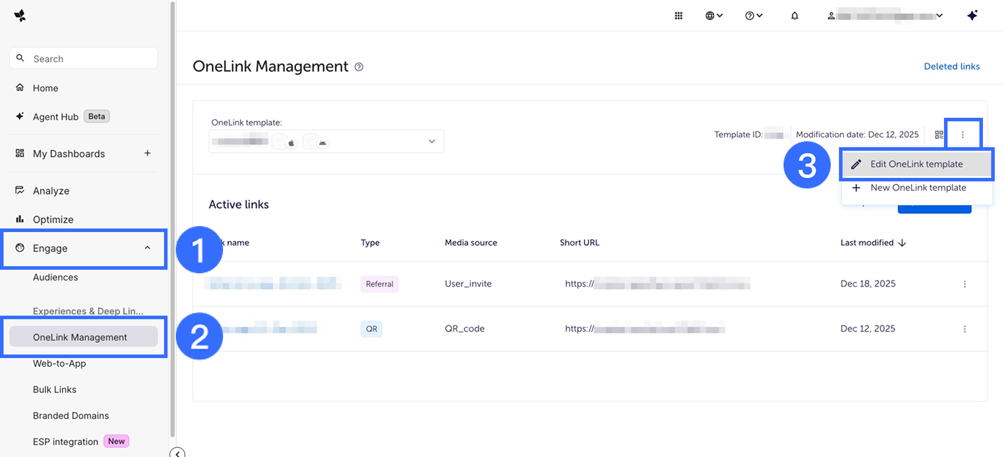
Task: Open the language globe dropdown
Action: pos(714,16)
